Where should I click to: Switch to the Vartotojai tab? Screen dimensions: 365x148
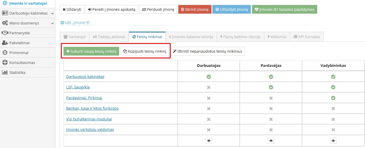click(x=75, y=37)
